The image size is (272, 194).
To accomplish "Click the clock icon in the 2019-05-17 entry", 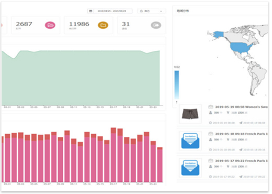I will 210,177.
